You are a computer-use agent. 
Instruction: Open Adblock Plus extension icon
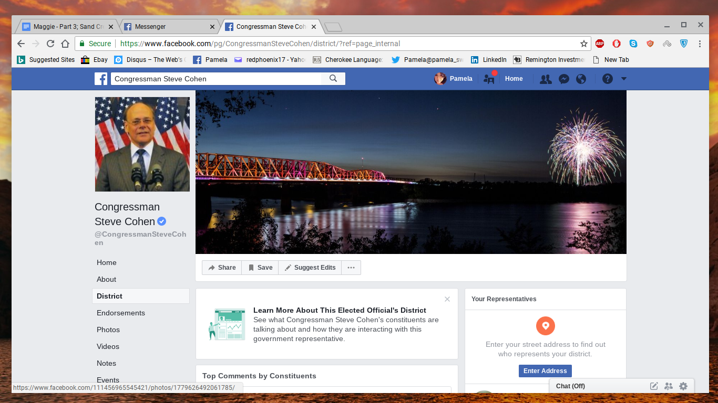[x=600, y=44]
